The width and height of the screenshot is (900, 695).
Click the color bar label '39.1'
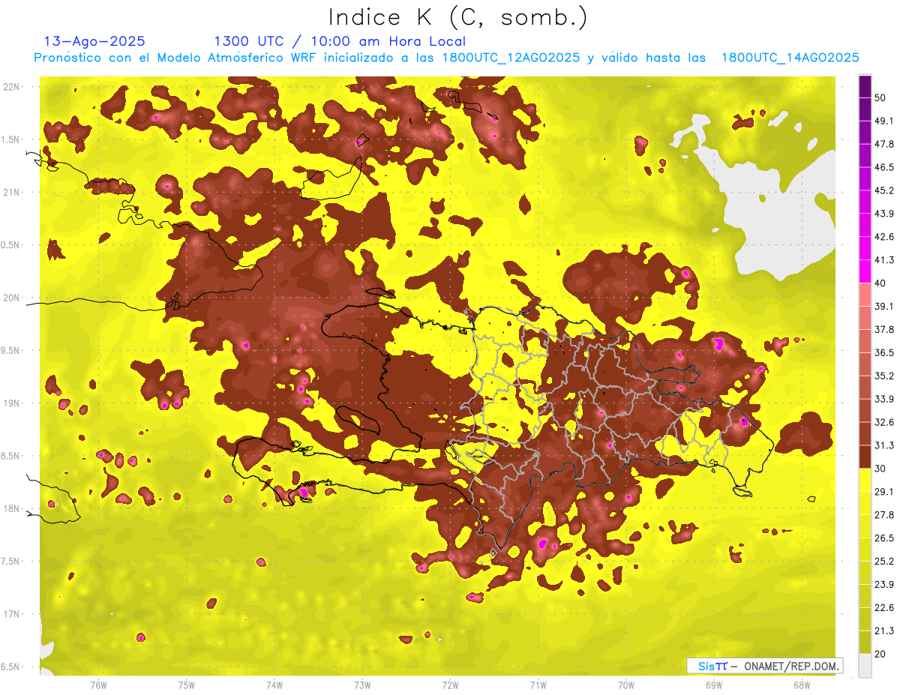click(x=885, y=307)
